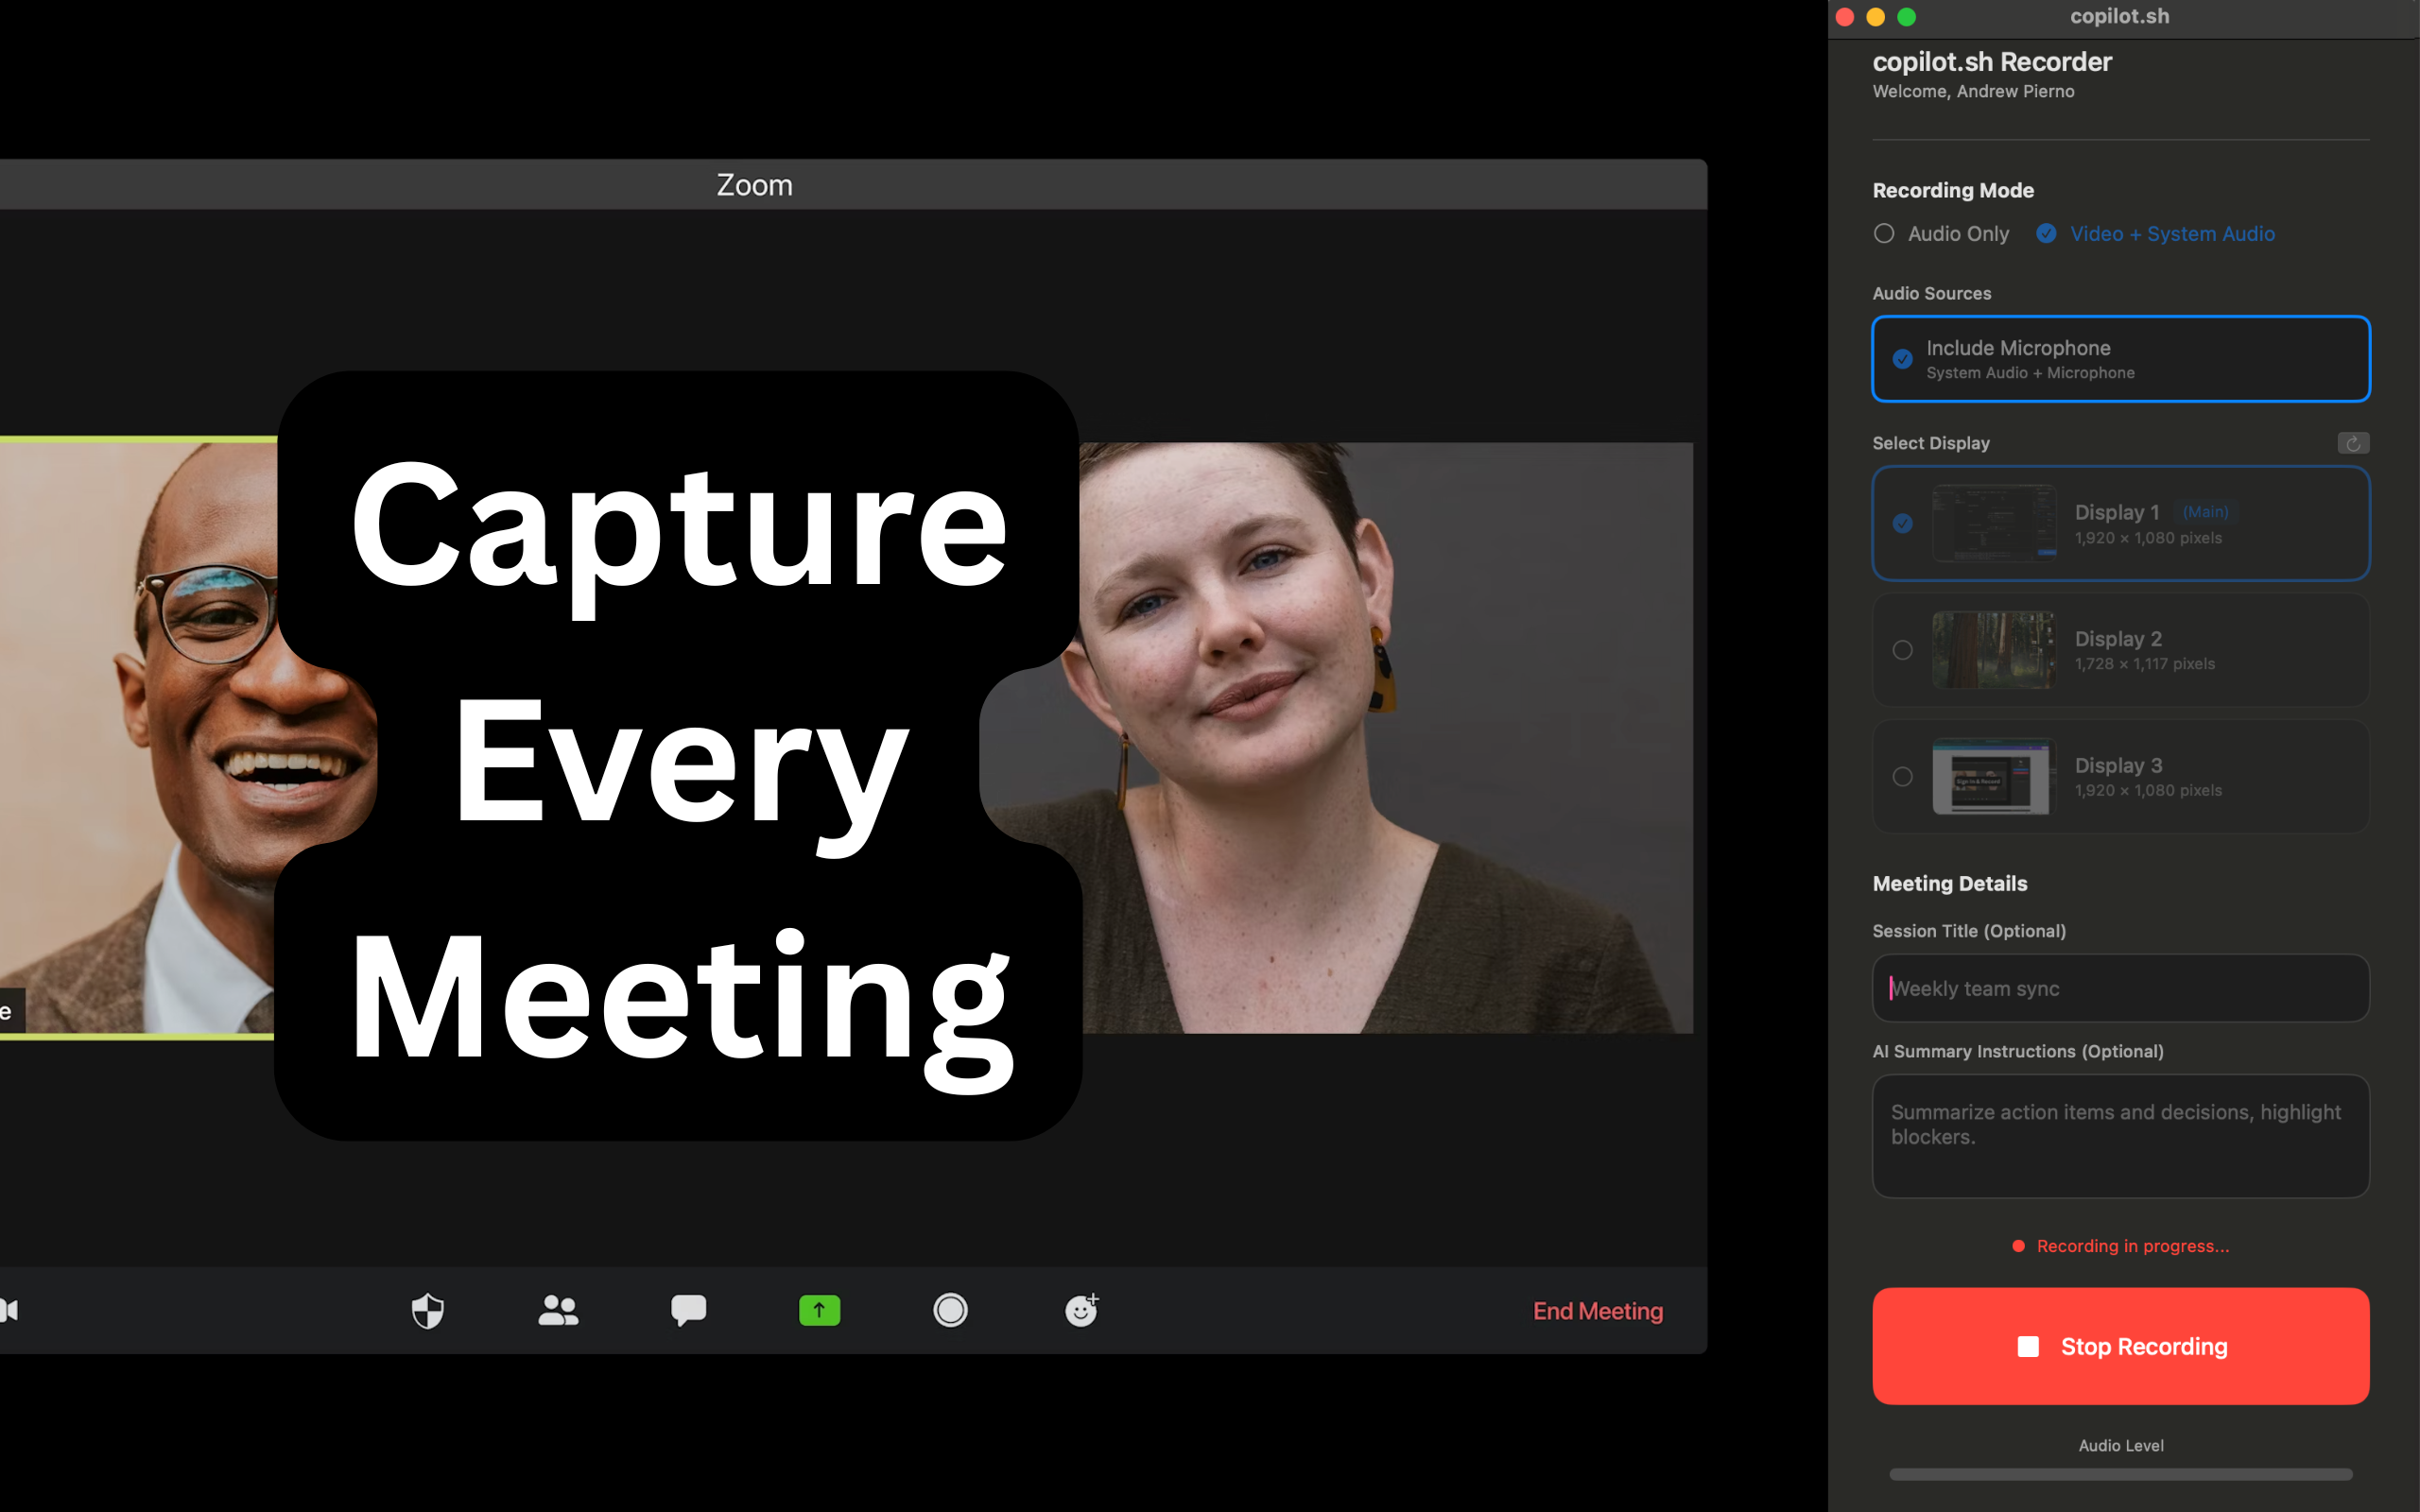Click the Zoom window title bar text
This screenshot has height=1512, width=2420.
[x=754, y=185]
